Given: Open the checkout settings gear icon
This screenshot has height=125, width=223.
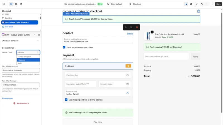Looking at the screenshot, I should click(x=16, y=4).
